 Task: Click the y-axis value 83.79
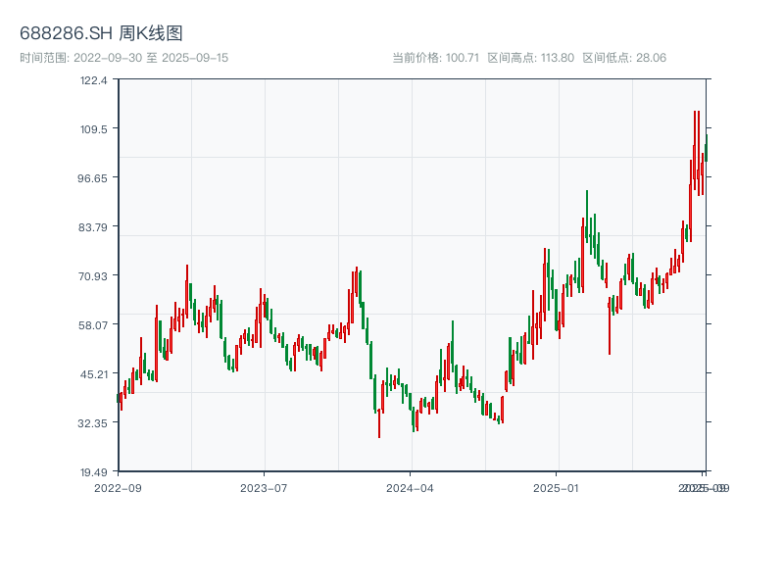pos(92,227)
